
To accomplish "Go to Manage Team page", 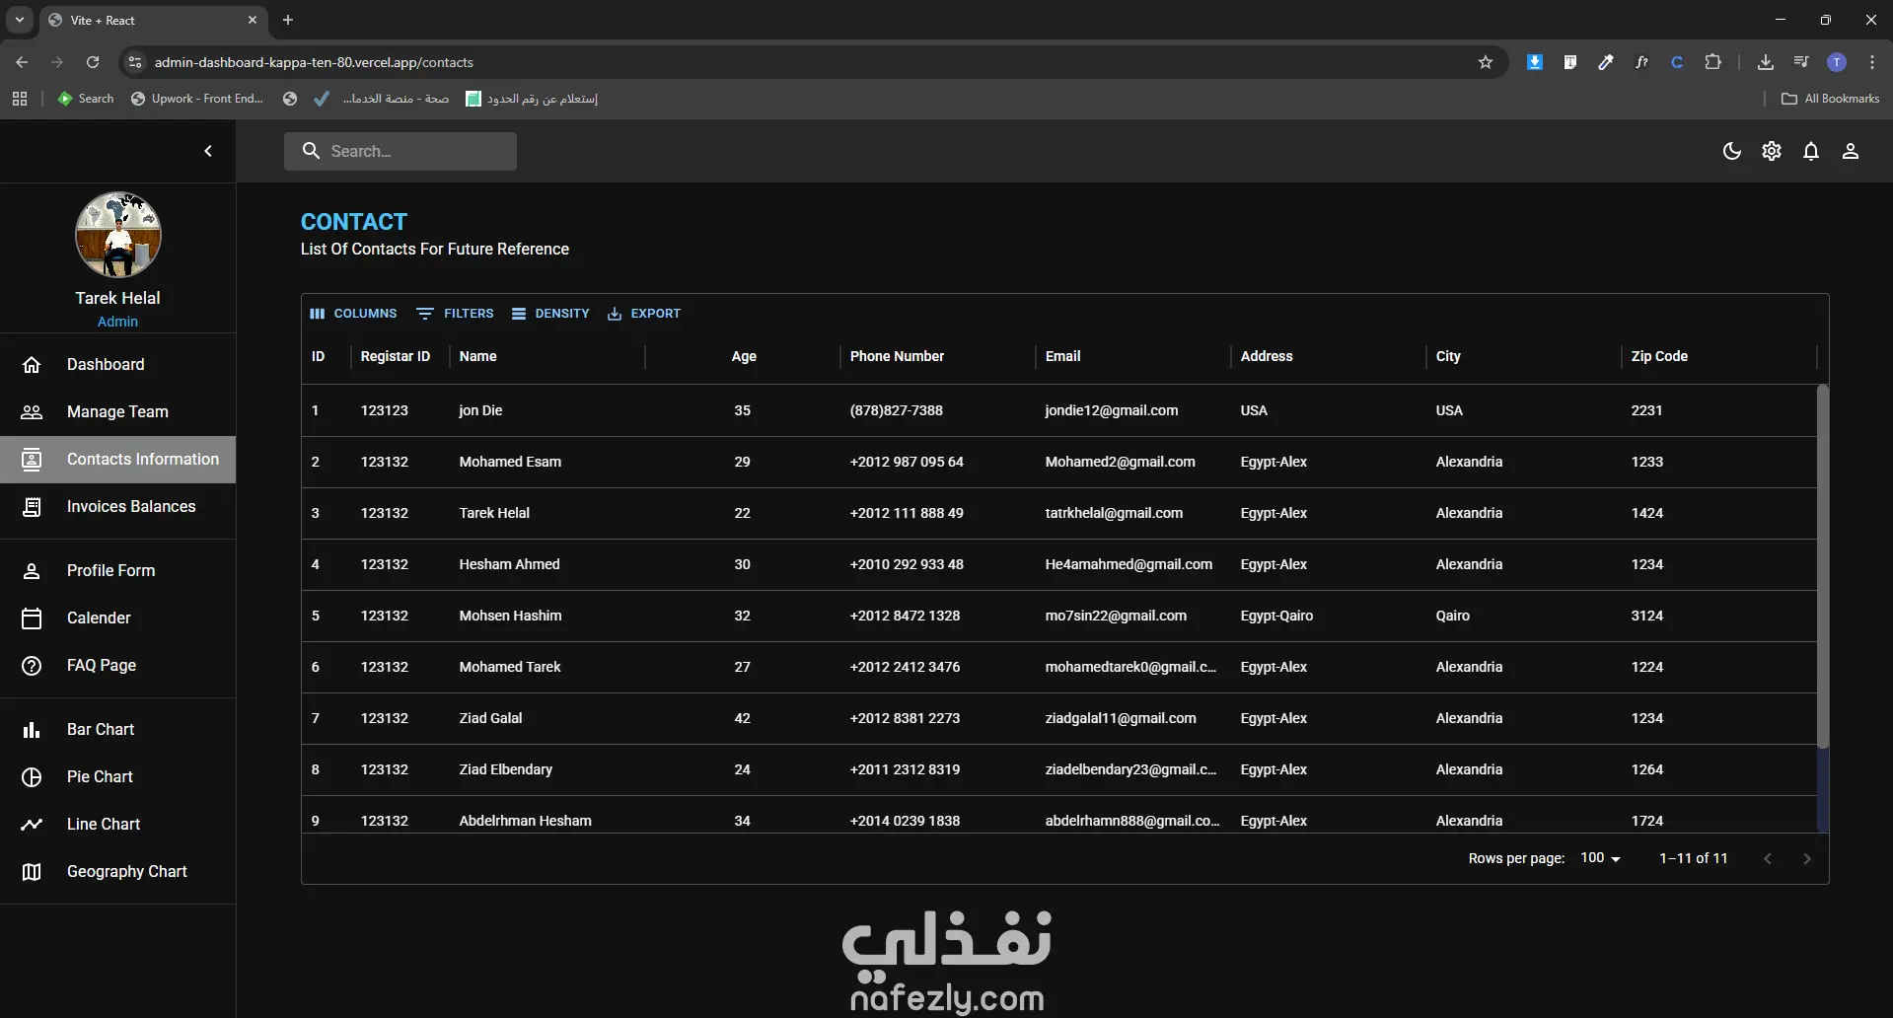I will pos(117,412).
